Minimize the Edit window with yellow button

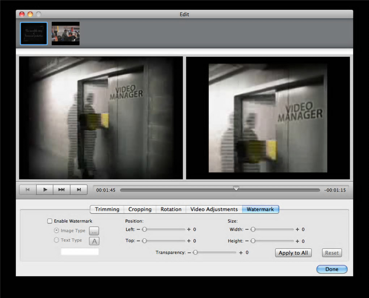(x=30, y=14)
